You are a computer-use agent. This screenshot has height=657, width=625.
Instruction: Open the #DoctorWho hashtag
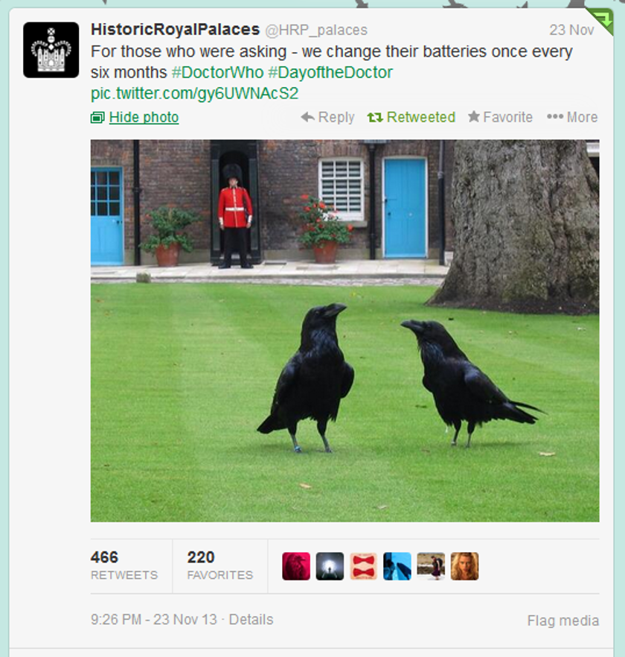[x=218, y=72]
